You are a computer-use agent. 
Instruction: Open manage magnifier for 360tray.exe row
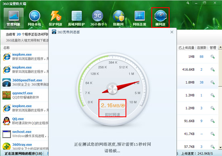212,146
